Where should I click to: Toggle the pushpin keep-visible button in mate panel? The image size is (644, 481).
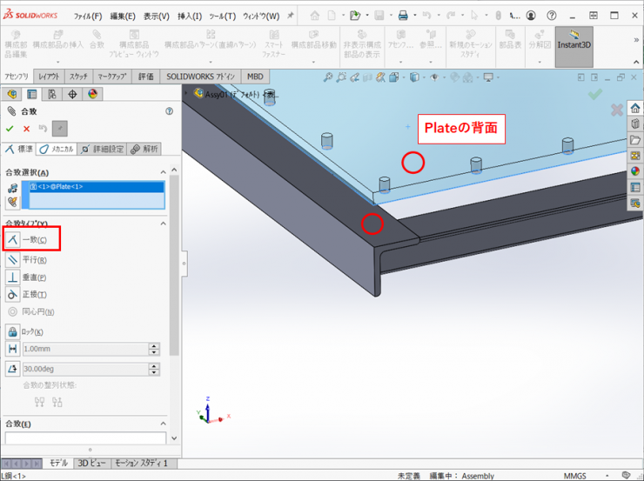coord(59,129)
